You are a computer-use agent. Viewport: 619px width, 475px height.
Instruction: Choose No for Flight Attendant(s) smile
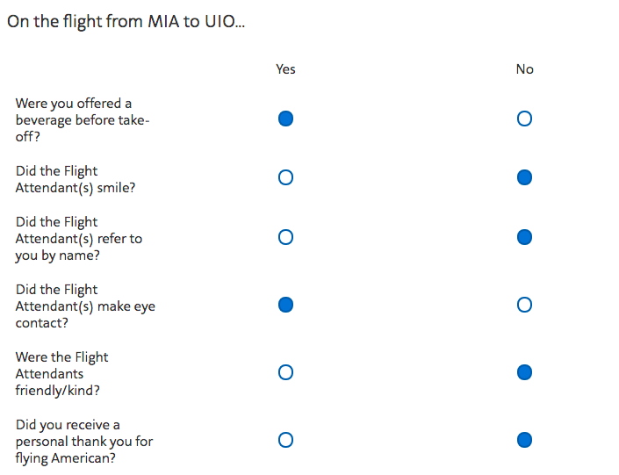coord(524,177)
